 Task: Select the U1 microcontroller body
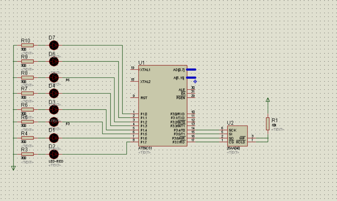(163, 106)
